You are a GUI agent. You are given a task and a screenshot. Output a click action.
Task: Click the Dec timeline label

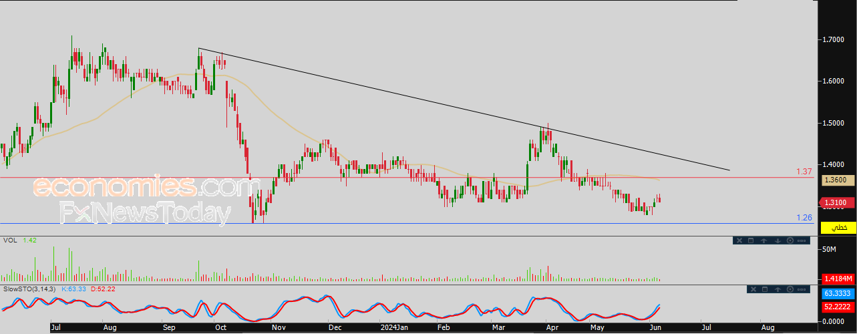(x=335, y=328)
